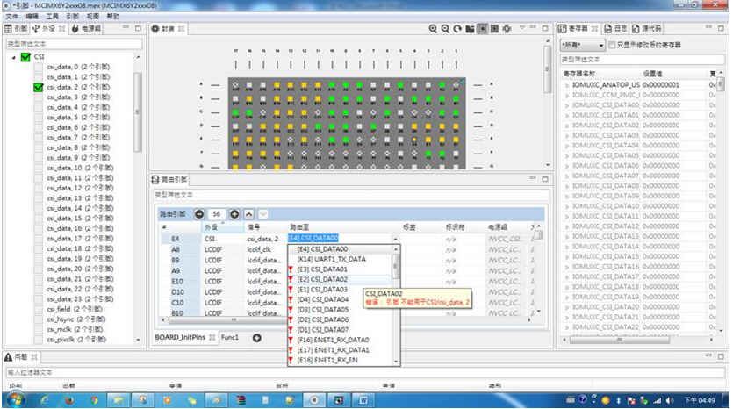Open Word from the taskbar
733x409 pixels.
click(363, 400)
